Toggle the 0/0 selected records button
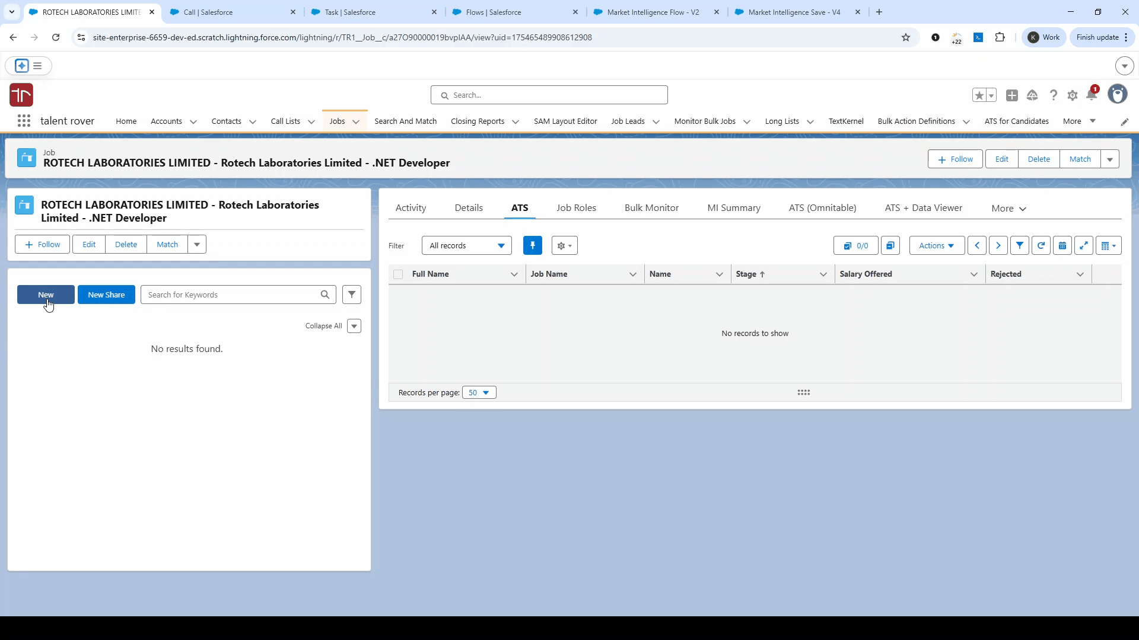 [855, 245]
